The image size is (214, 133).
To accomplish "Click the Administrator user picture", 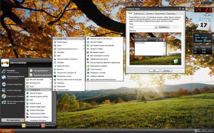I will tap(5, 63).
